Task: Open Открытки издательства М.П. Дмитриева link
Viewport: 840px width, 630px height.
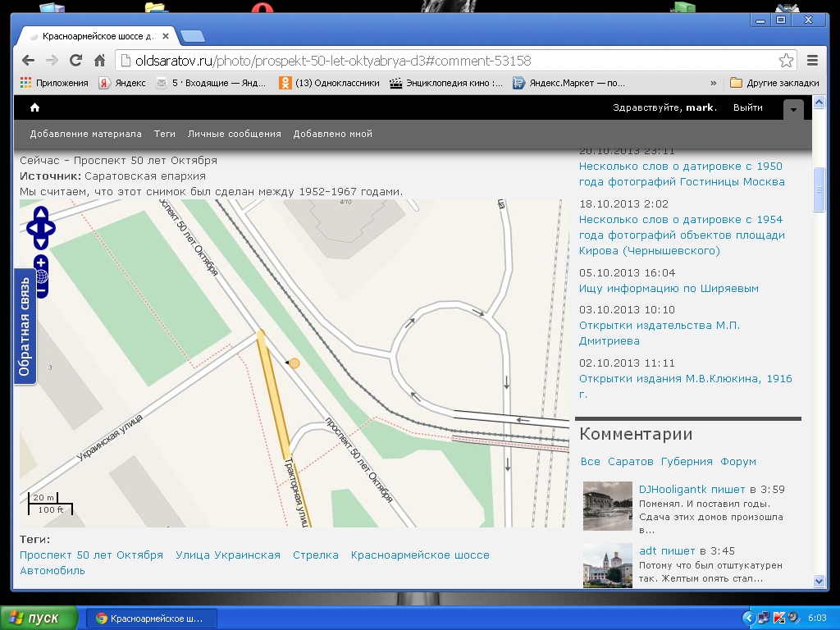Action: click(660, 333)
